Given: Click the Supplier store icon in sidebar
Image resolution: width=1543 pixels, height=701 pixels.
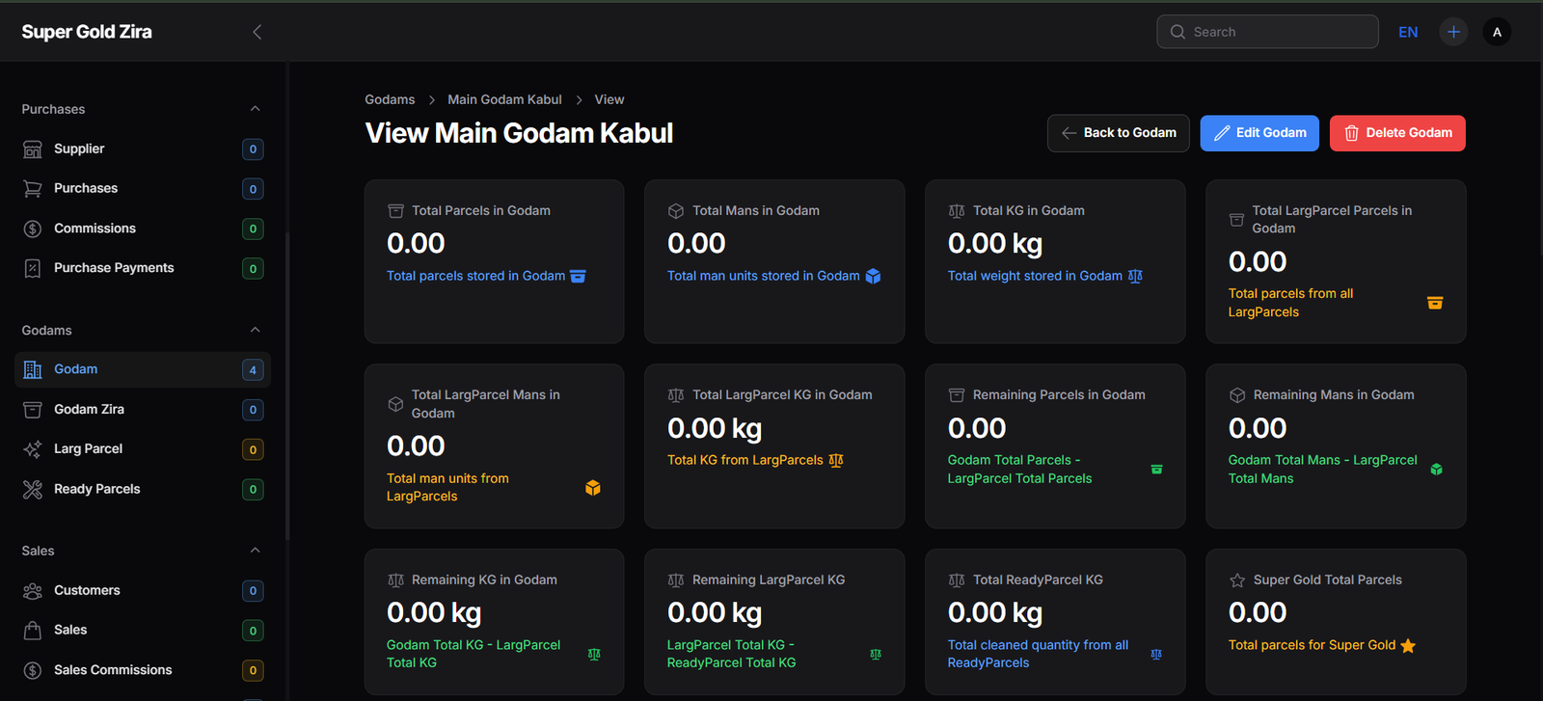Looking at the screenshot, I should 33,149.
